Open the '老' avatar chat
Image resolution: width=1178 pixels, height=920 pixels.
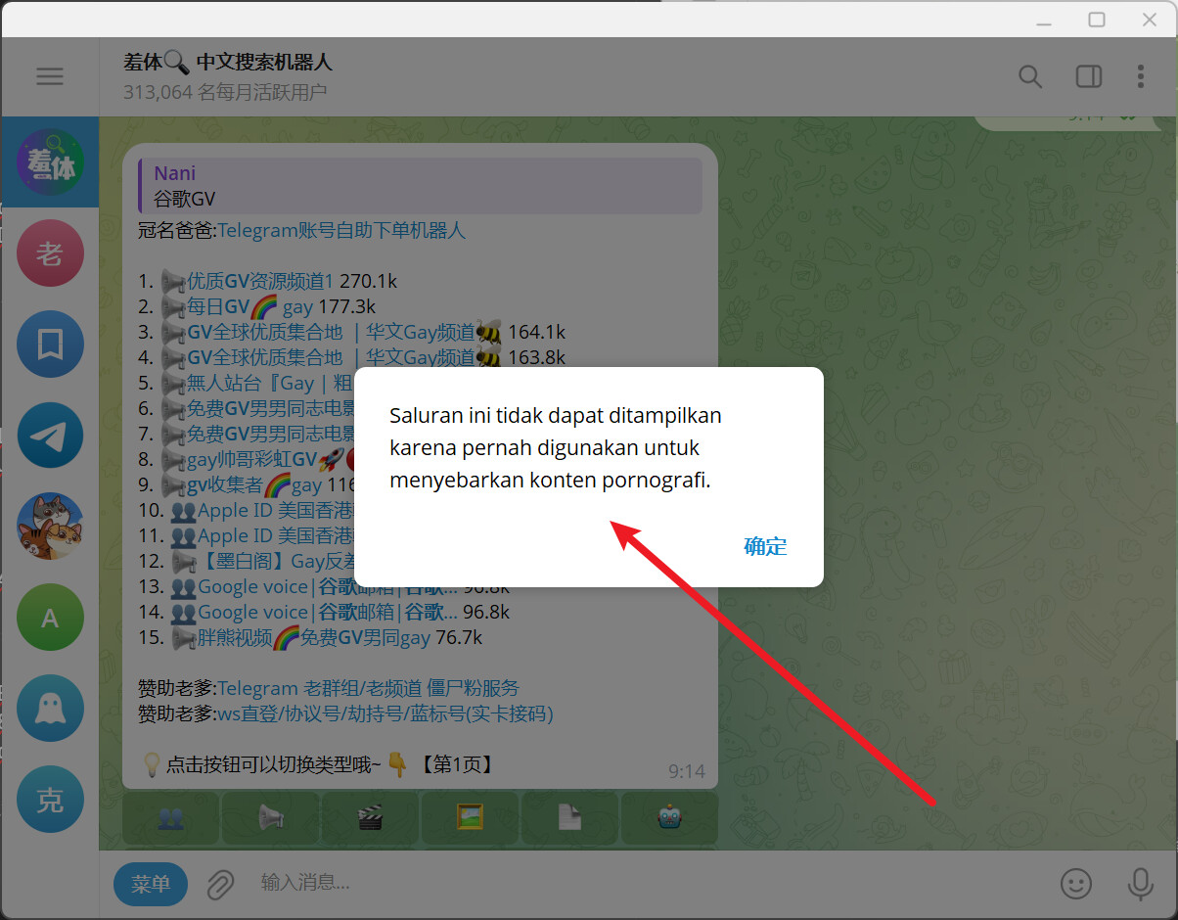[x=50, y=253]
